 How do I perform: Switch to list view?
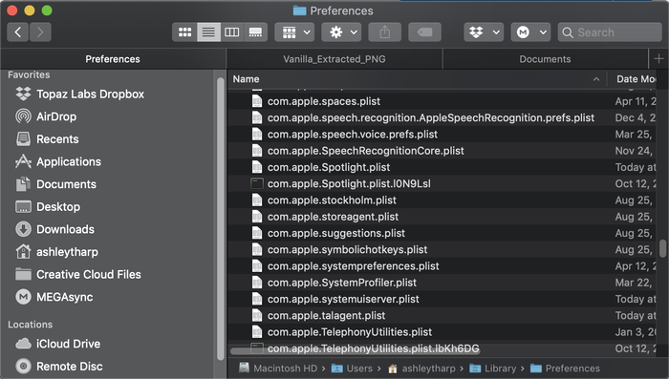208,32
